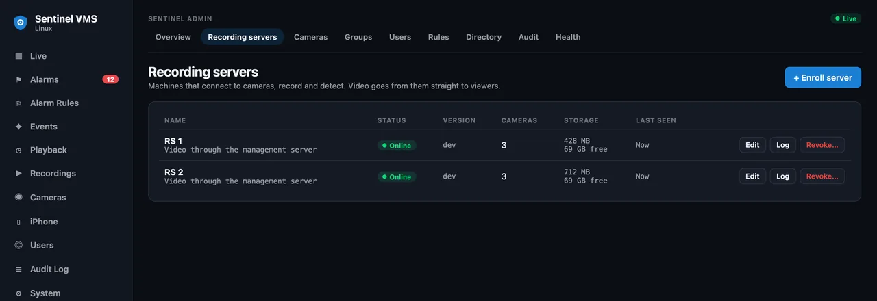The image size is (877, 301).
Task: Switch to the Rules tab
Action: coord(438,37)
